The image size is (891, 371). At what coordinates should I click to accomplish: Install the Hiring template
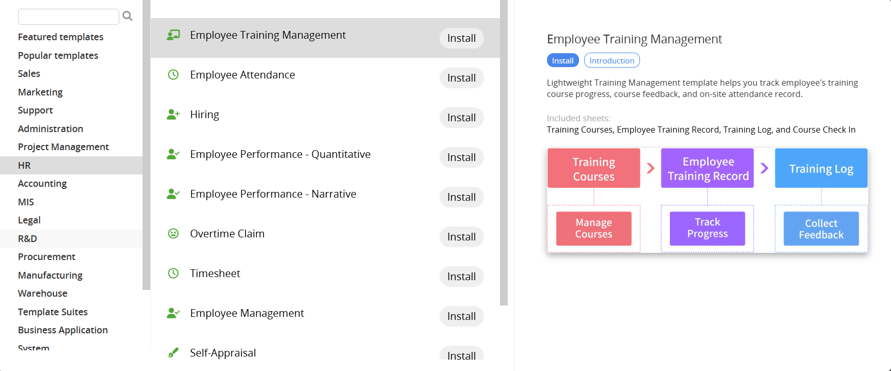(x=461, y=118)
